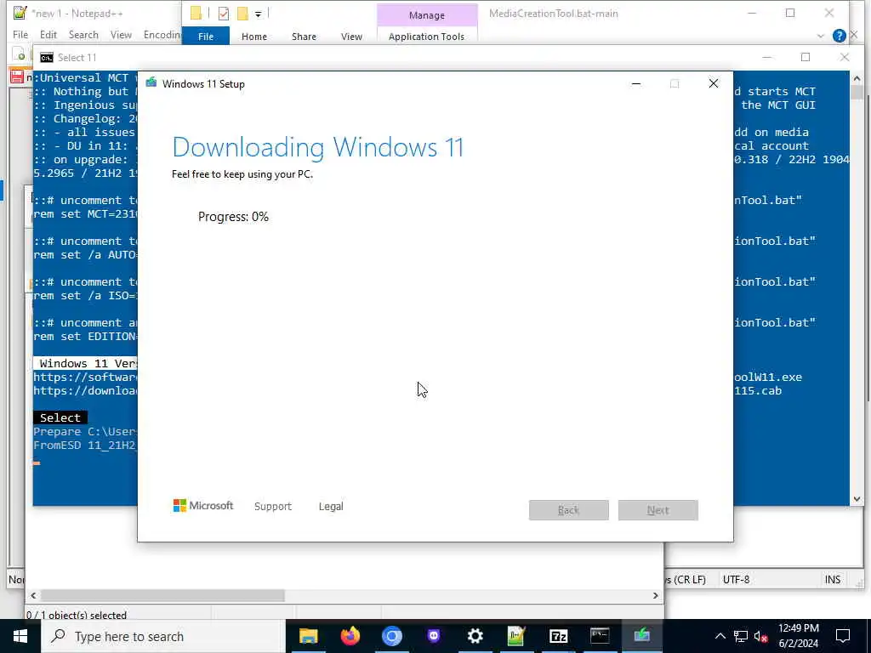Expand the Explorer ribbon with chevron
This screenshot has width=871, height=653.
pos(821,36)
